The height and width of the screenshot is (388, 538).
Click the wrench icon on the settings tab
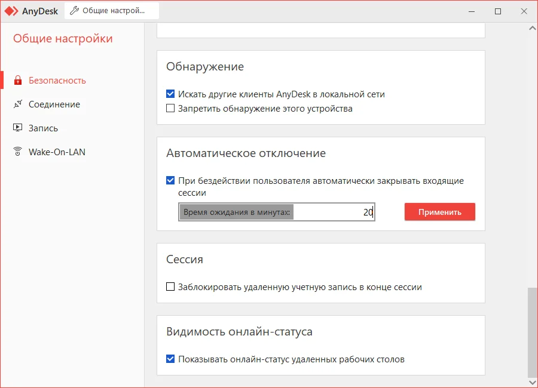[75, 11]
